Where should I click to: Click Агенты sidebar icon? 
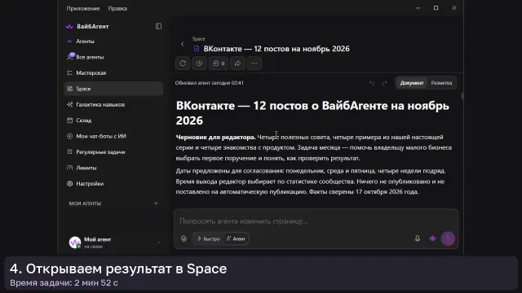click(x=69, y=42)
